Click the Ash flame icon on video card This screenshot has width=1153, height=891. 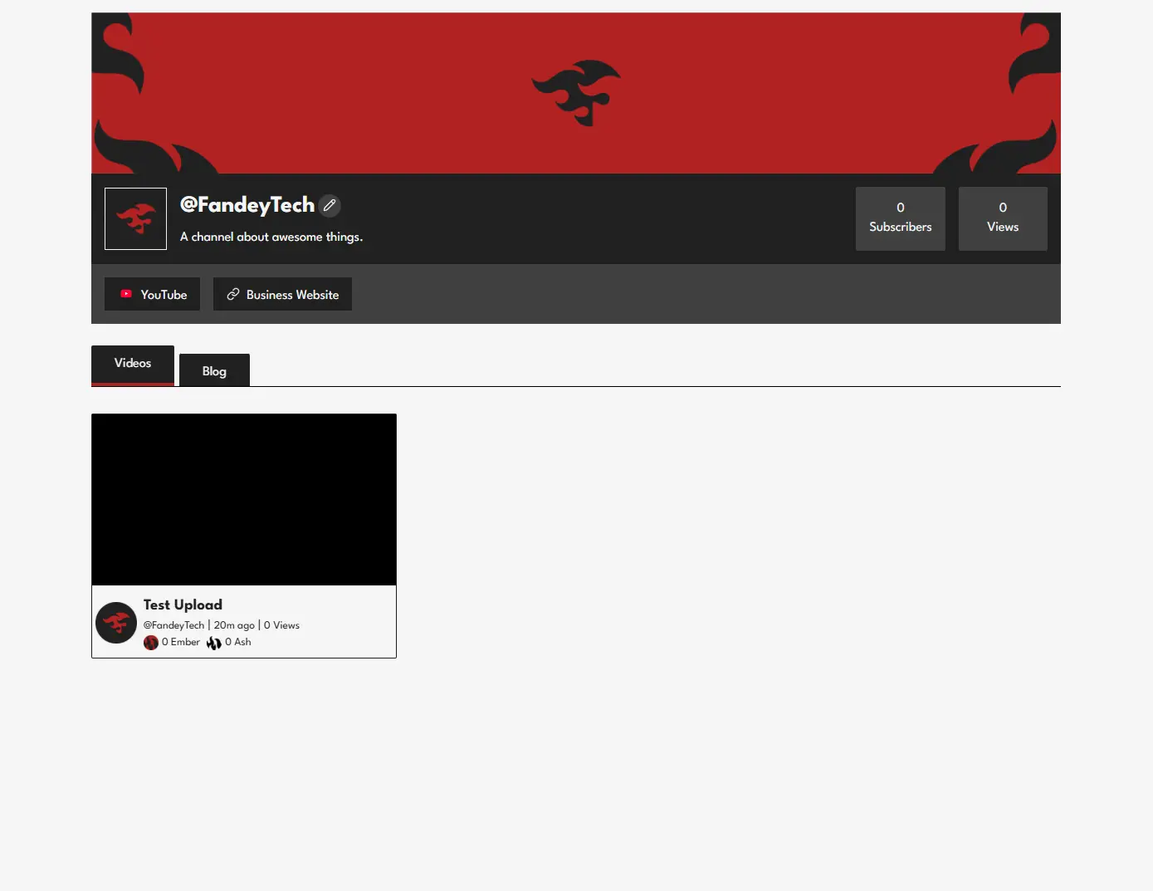[x=214, y=643]
